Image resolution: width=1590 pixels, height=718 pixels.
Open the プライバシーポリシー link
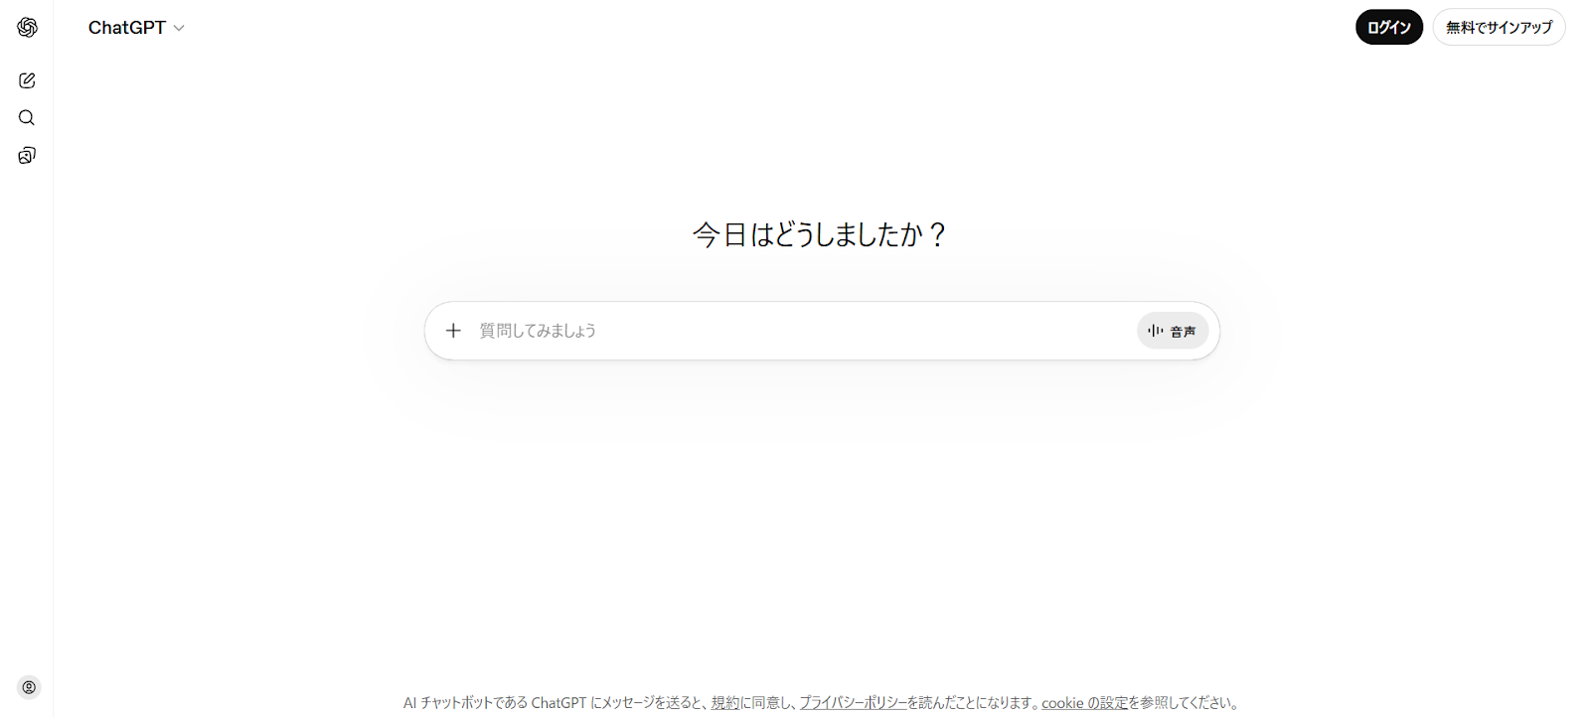tap(853, 702)
